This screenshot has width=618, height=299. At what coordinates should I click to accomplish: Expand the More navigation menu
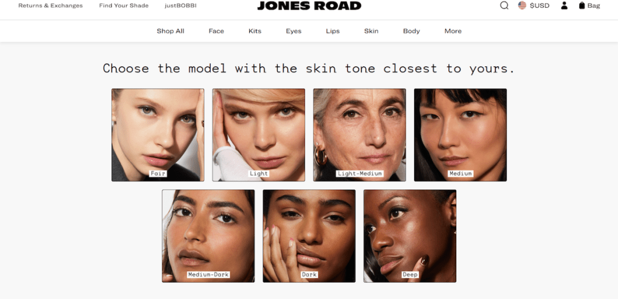pos(453,31)
